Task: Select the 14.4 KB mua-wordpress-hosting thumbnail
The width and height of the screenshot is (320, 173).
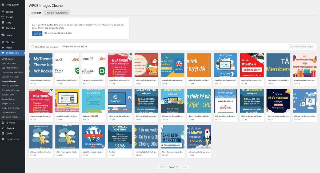Action: (41, 65)
